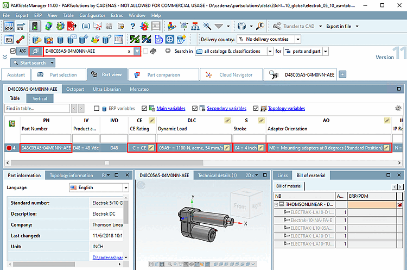This screenshot has width=407, height=270.
Task: Click the BMP export icon
Action: (x=9, y=26)
